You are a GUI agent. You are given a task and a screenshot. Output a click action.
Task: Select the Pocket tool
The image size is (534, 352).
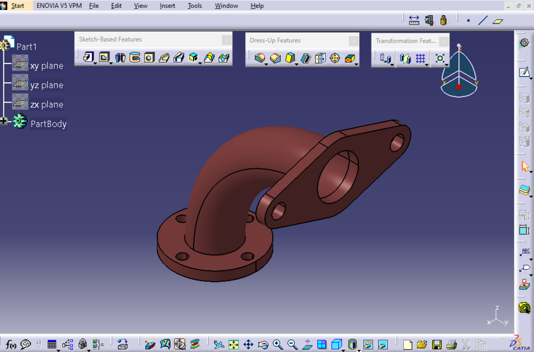point(105,56)
